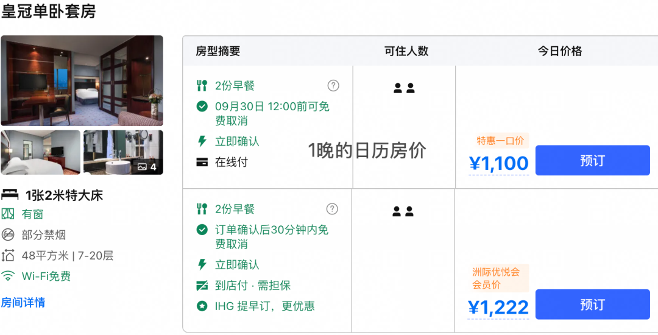This screenshot has height=335, width=658.
Task: Book the ¥1,222 洲际优悦会会员价 room
Action: [593, 305]
